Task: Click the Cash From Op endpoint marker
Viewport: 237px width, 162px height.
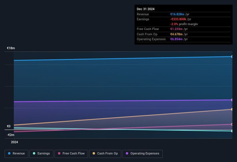Action: point(232,109)
